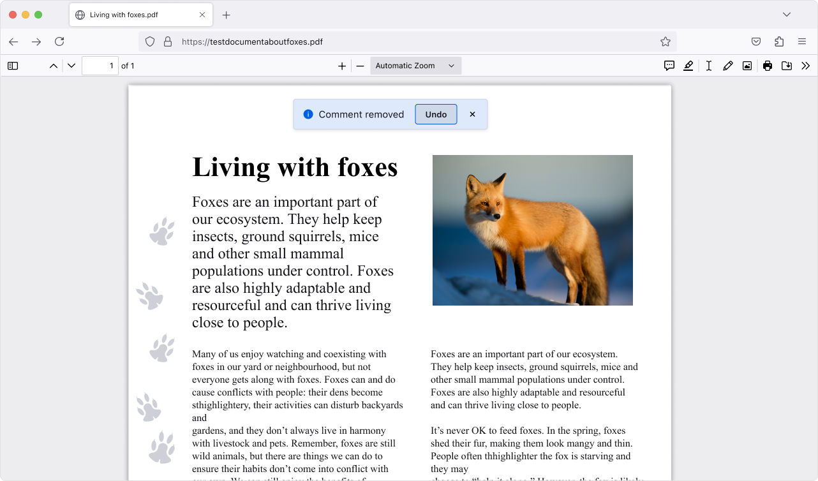Viewport: 818px width, 481px height.
Task: Open the Automatic Zoom dropdown
Action: (x=415, y=66)
